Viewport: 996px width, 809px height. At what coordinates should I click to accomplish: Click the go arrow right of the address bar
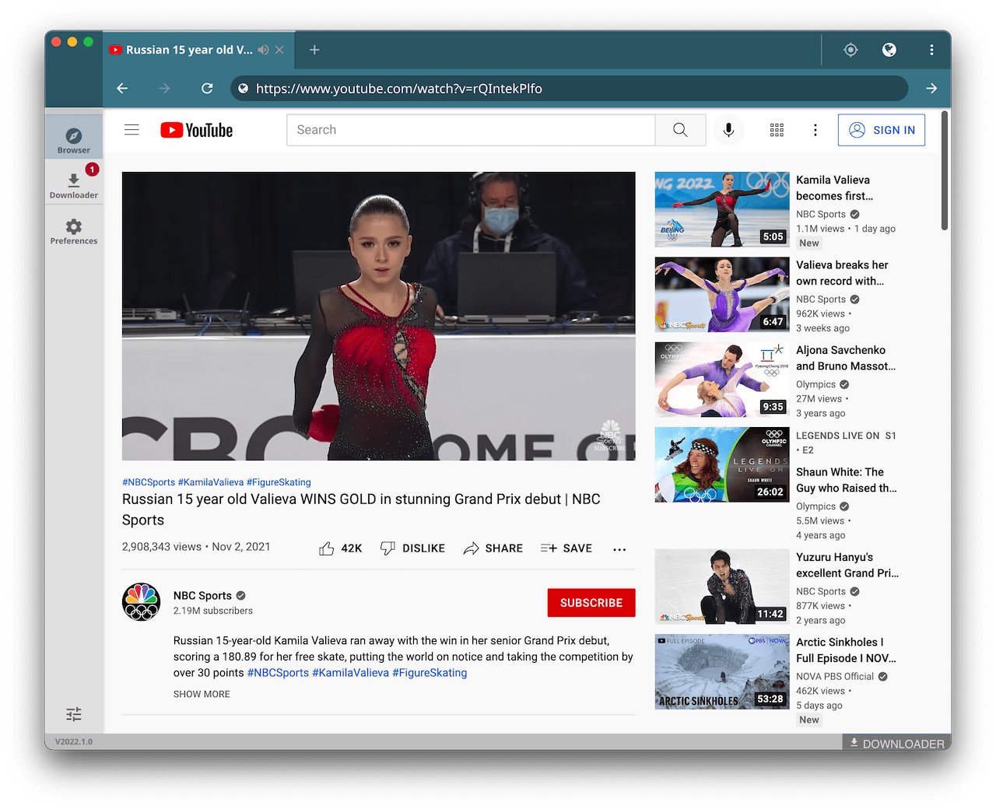pyautogui.click(x=931, y=89)
